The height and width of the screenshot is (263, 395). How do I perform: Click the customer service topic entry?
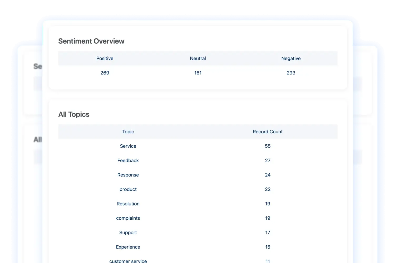click(128, 261)
